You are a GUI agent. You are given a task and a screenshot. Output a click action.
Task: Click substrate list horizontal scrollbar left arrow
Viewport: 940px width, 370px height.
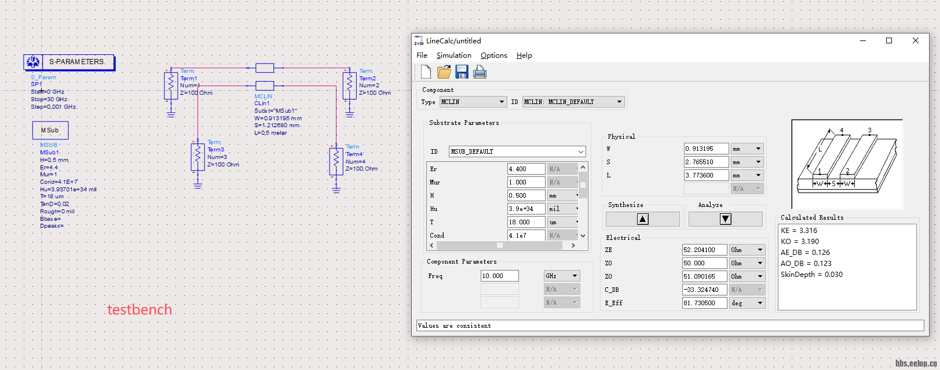click(x=431, y=245)
